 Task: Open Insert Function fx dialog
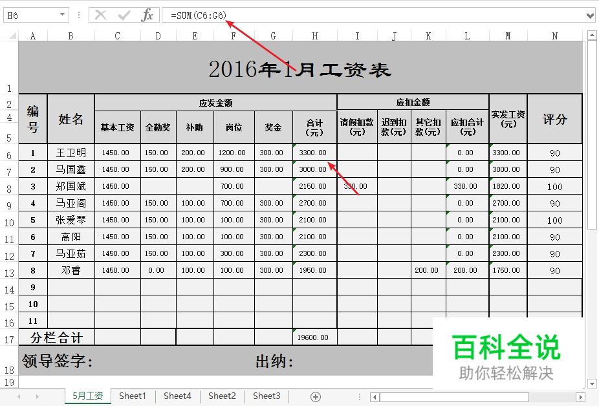147,16
